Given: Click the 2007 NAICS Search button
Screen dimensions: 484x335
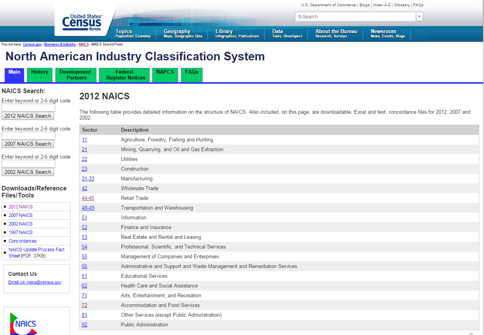Looking at the screenshot, I should pyautogui.click(x=28, y=144).
